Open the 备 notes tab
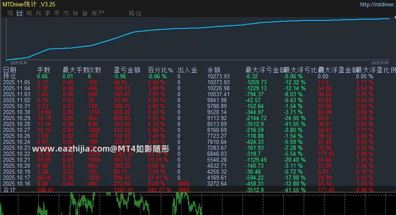This screenshot has width=396, height=215. (85, 13)
